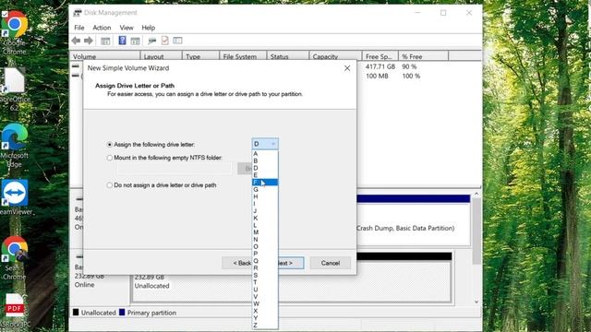Viewport: 591px width, 332px height.
Task: Open Google Chrome desktop shortcut
Action: click(x=14, y=33)
